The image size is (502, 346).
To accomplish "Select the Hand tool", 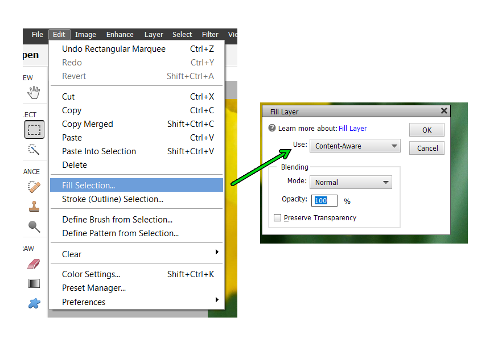I will [x=34, y=92].
